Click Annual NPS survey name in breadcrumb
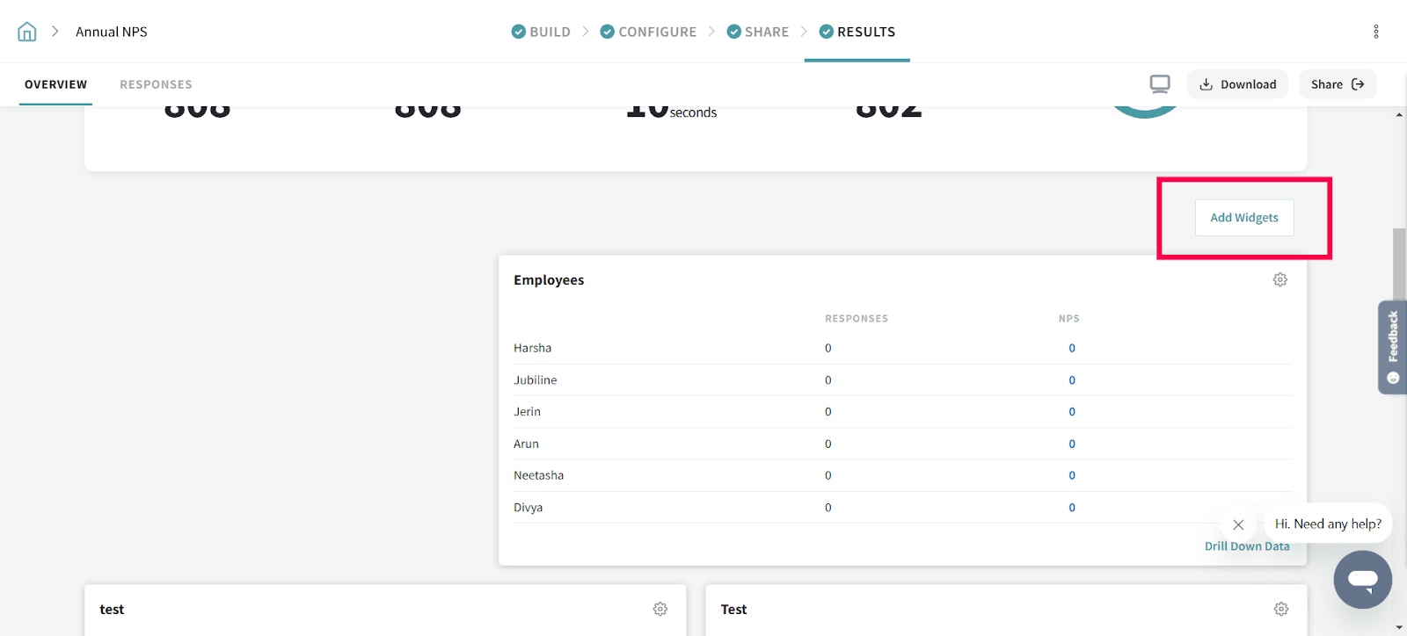 (x=112, y=32)
